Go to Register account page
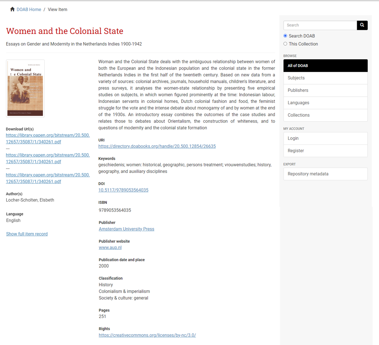Image resolution: width=379 pixels, height=345 pixels. click(x=325, y=151)
